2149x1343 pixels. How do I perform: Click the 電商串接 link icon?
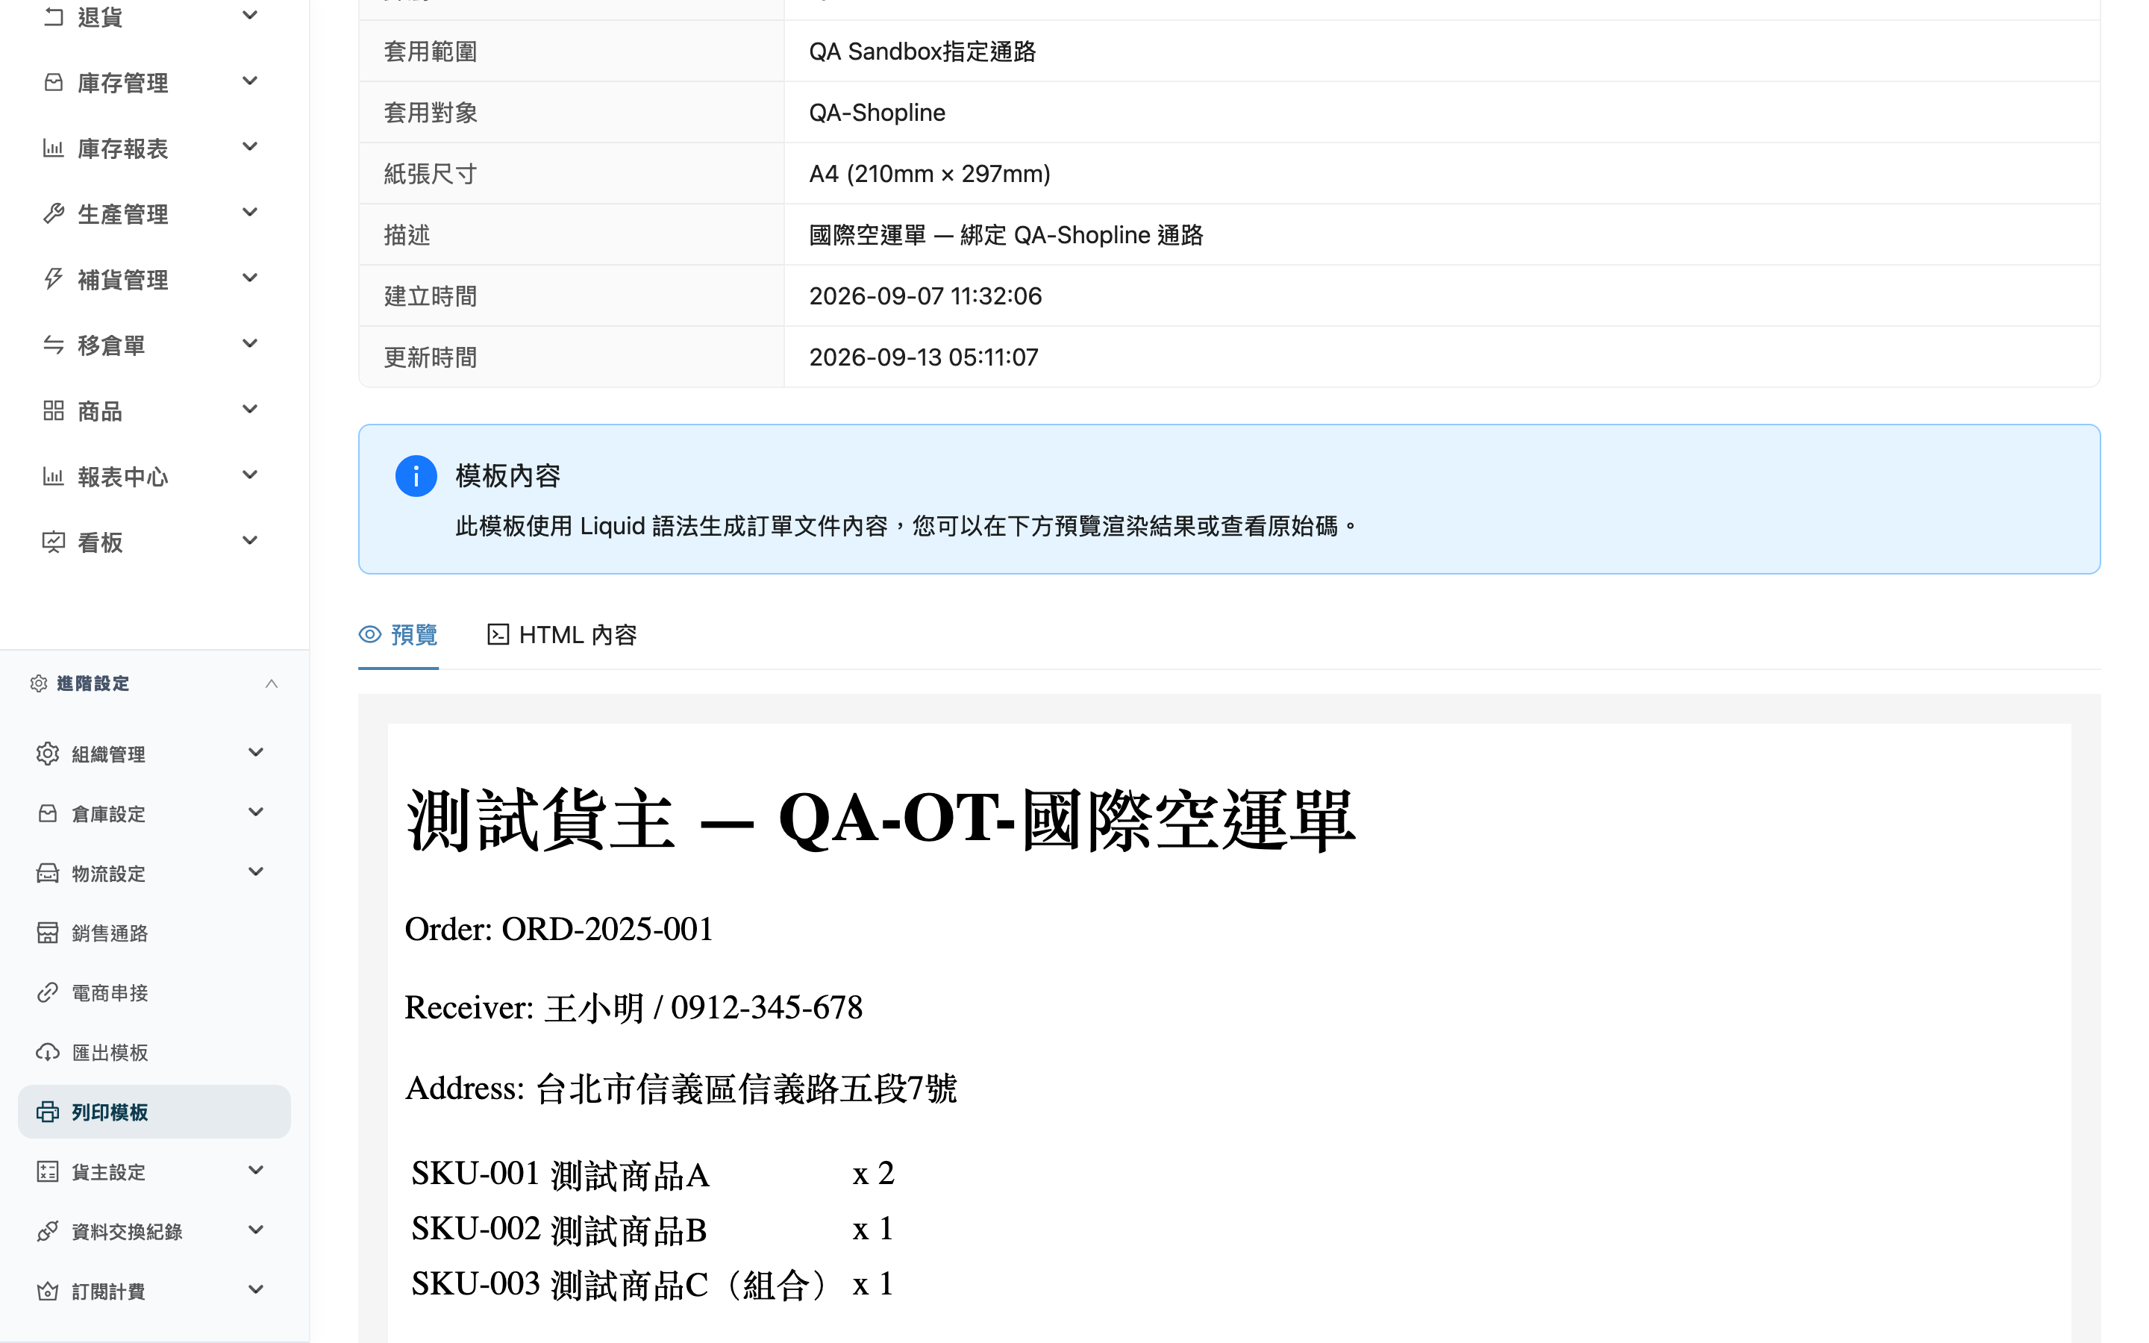[48, 992]
